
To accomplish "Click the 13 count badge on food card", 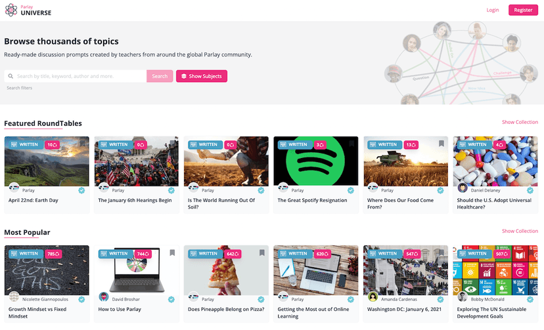I will point(411,145).
